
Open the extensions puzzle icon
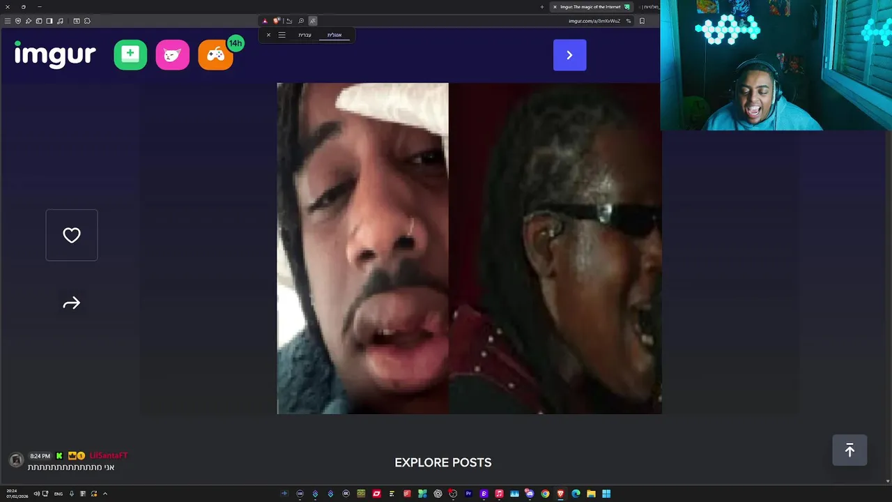pos(87,21)
